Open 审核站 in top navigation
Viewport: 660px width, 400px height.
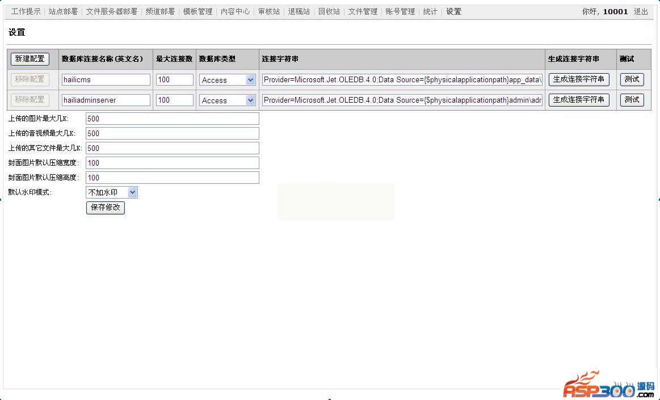(x=269, y=12)
